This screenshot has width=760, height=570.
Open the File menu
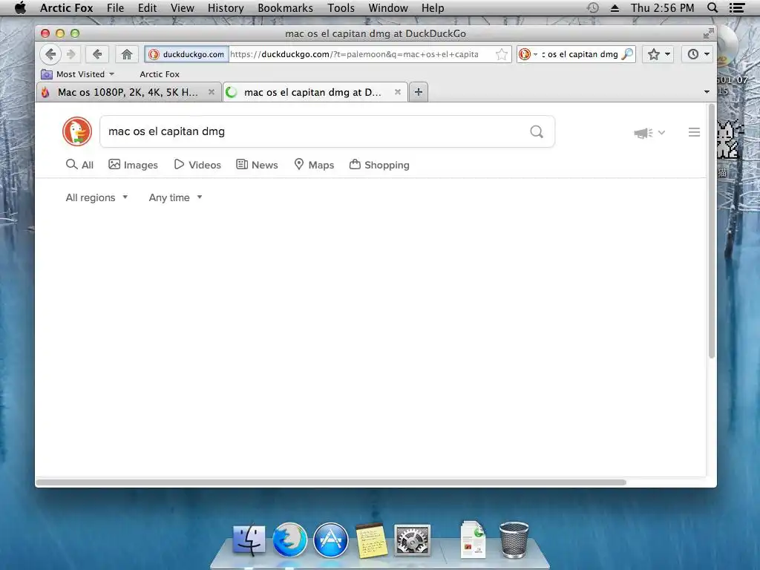(115, 7)
